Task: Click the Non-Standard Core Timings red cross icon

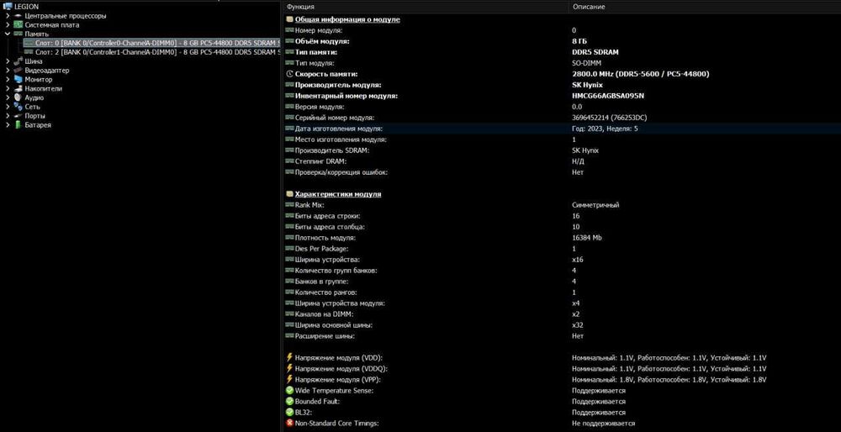Action: point(289,424)
